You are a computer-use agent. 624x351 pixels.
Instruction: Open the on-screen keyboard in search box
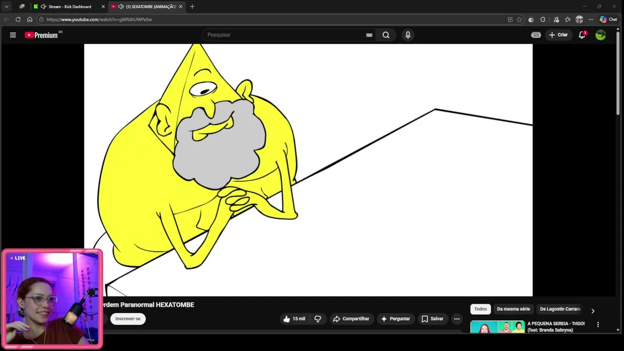(x=369, y=35)
